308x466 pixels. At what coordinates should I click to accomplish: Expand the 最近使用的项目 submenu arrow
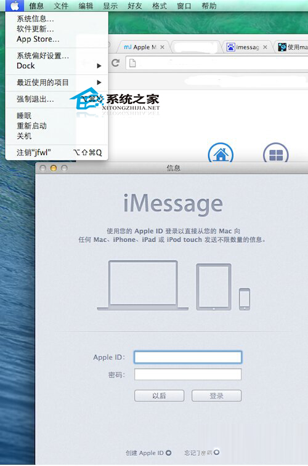(99, 82)
